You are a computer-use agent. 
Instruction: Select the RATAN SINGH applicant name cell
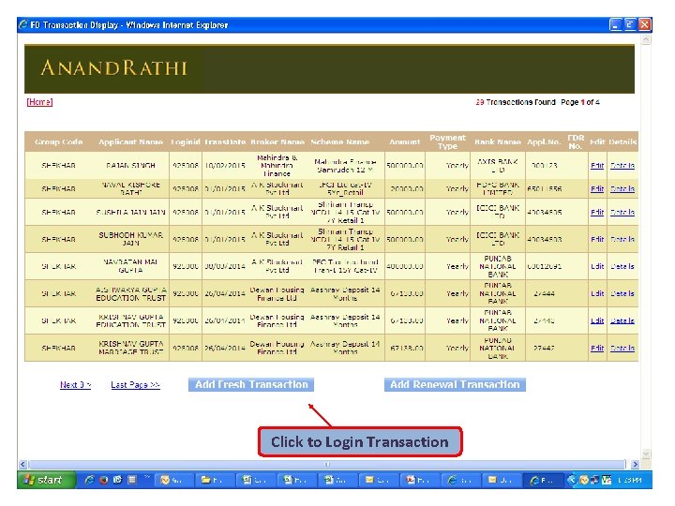[x=130, y=165]
